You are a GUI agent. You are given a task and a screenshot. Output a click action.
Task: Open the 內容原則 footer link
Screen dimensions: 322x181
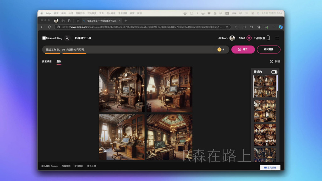pyautogui.click(x=66, y=166)
